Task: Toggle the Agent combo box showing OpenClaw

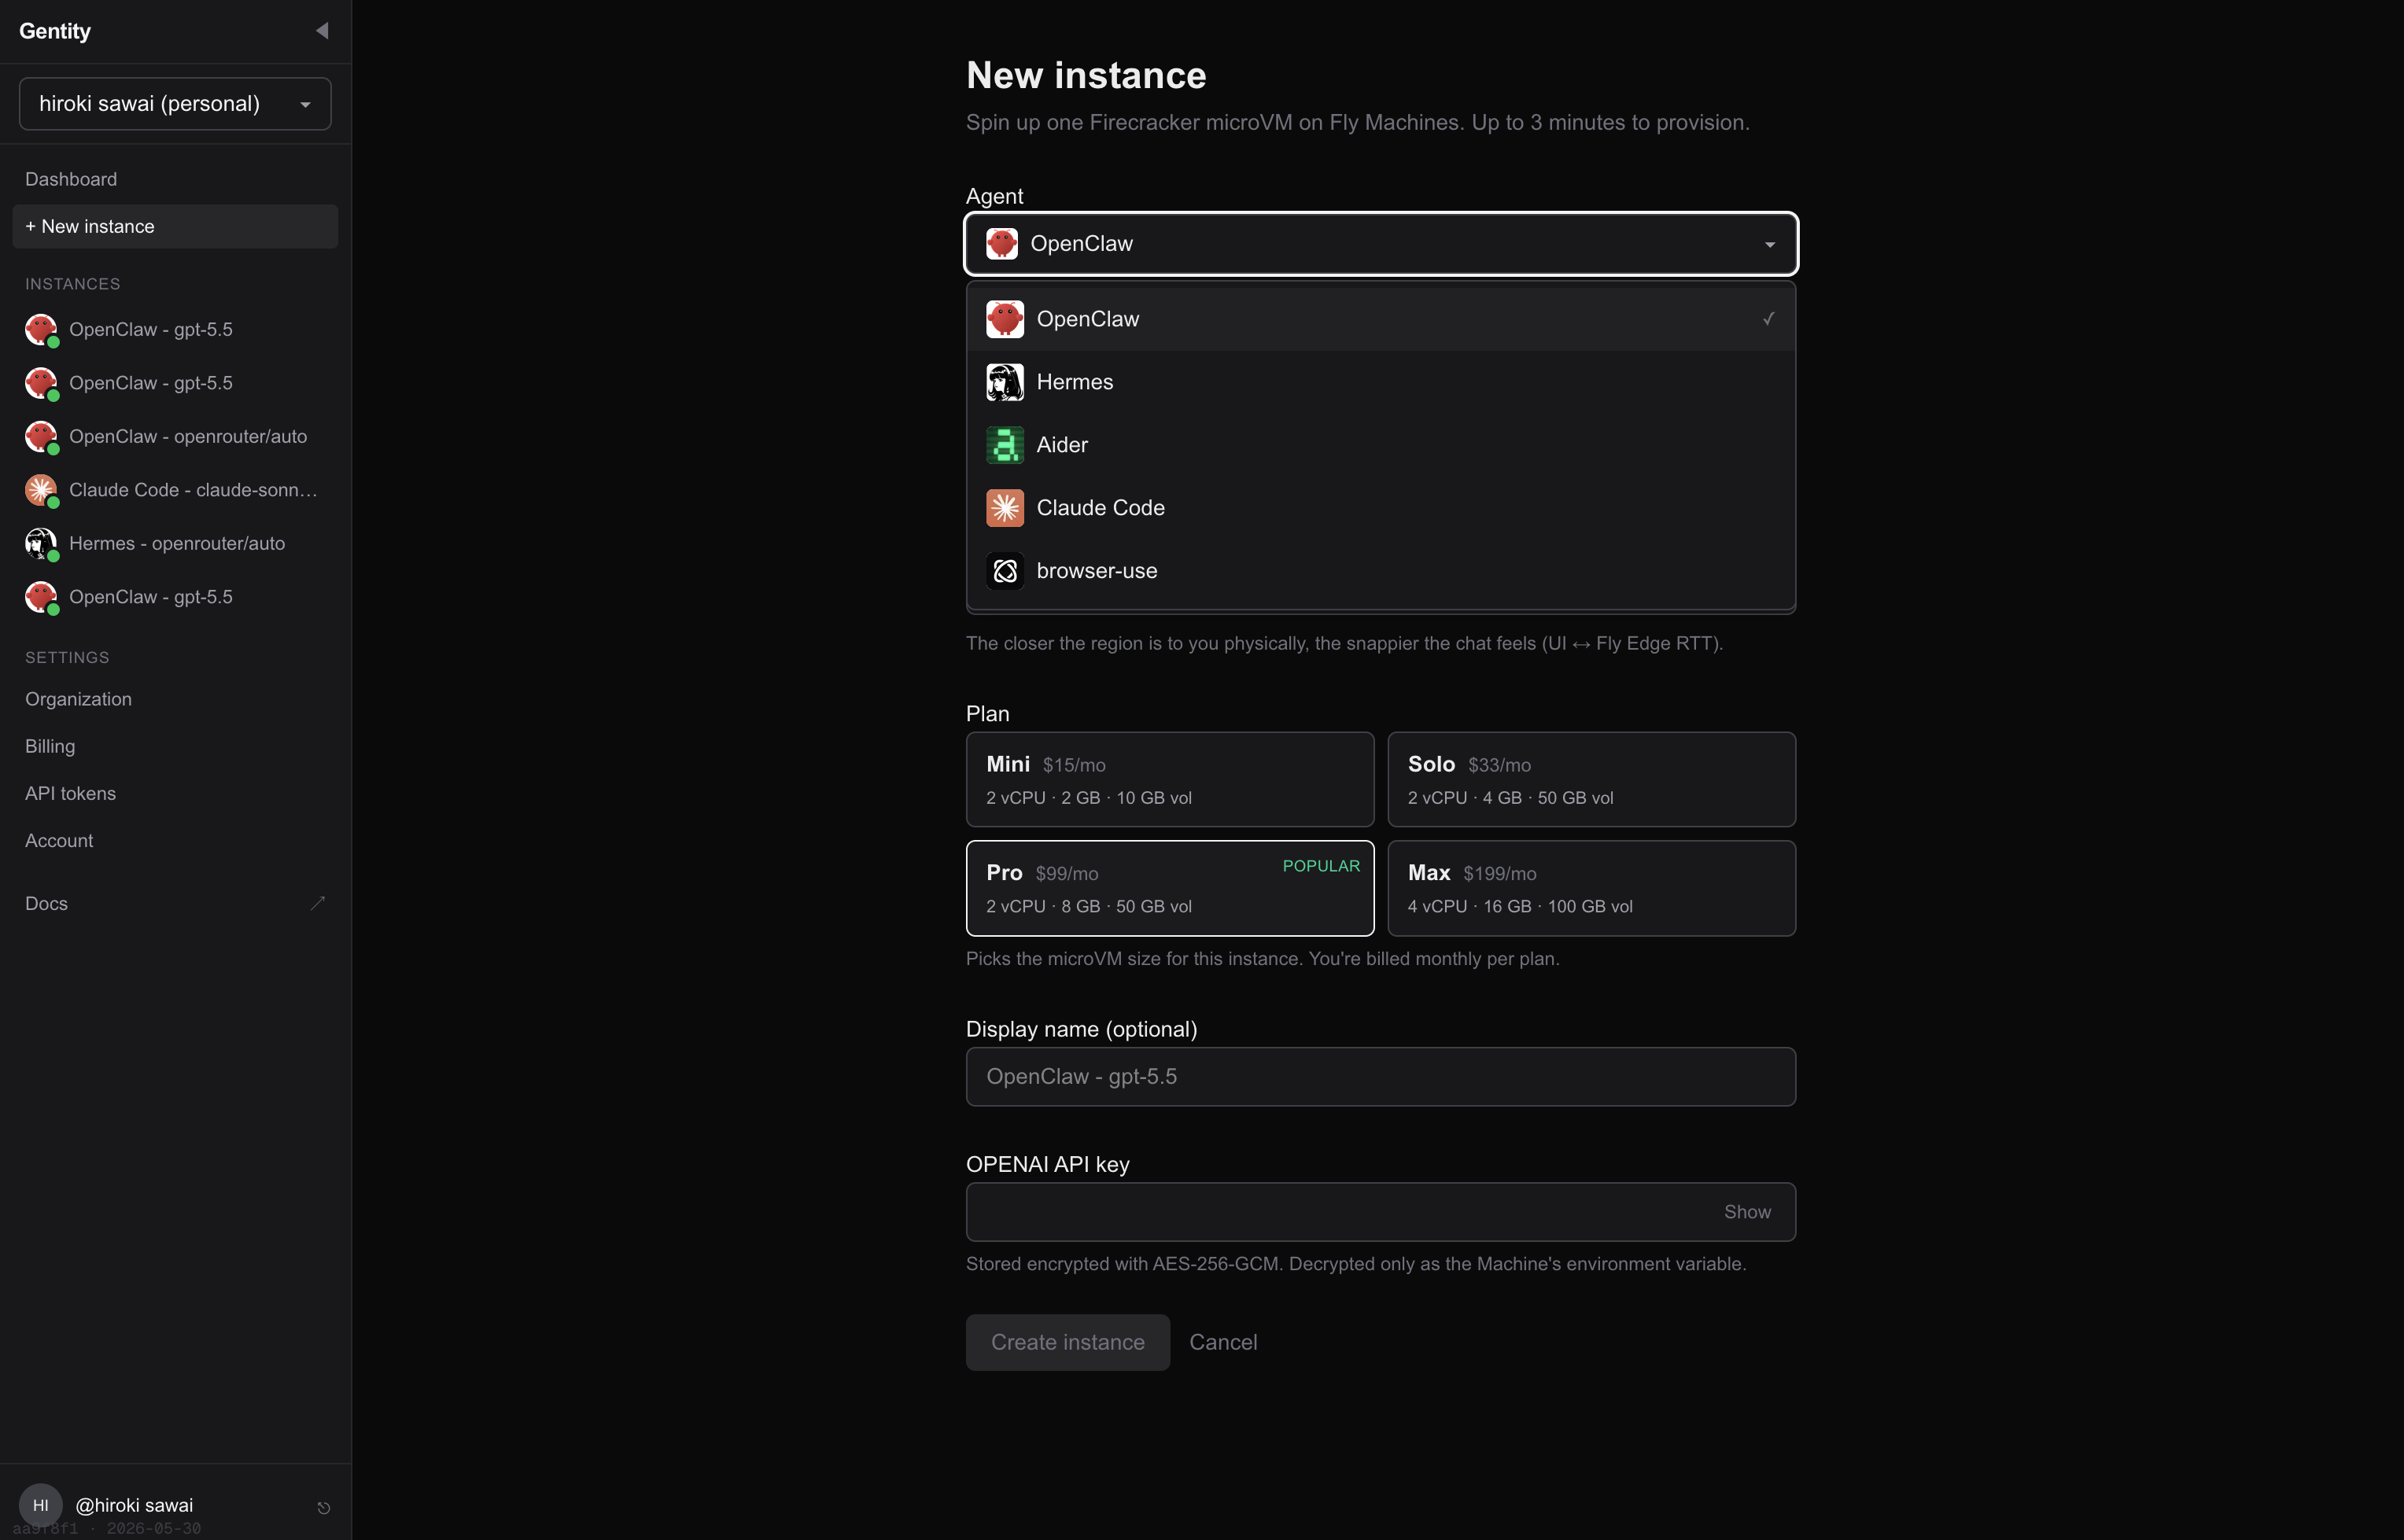Action: pos(1381,244)
